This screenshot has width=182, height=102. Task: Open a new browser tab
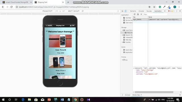(68, 2)
